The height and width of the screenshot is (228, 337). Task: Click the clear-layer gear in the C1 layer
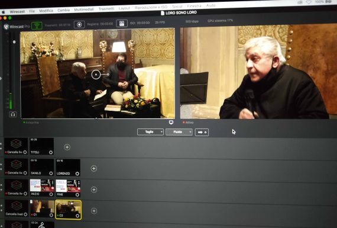coord(25,214)
